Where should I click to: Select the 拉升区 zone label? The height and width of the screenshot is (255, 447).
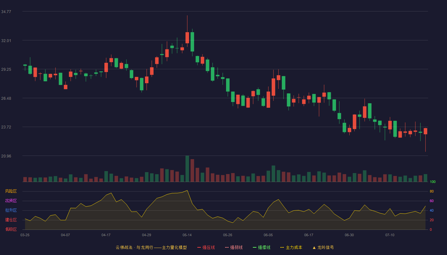(x=11, y=210)
